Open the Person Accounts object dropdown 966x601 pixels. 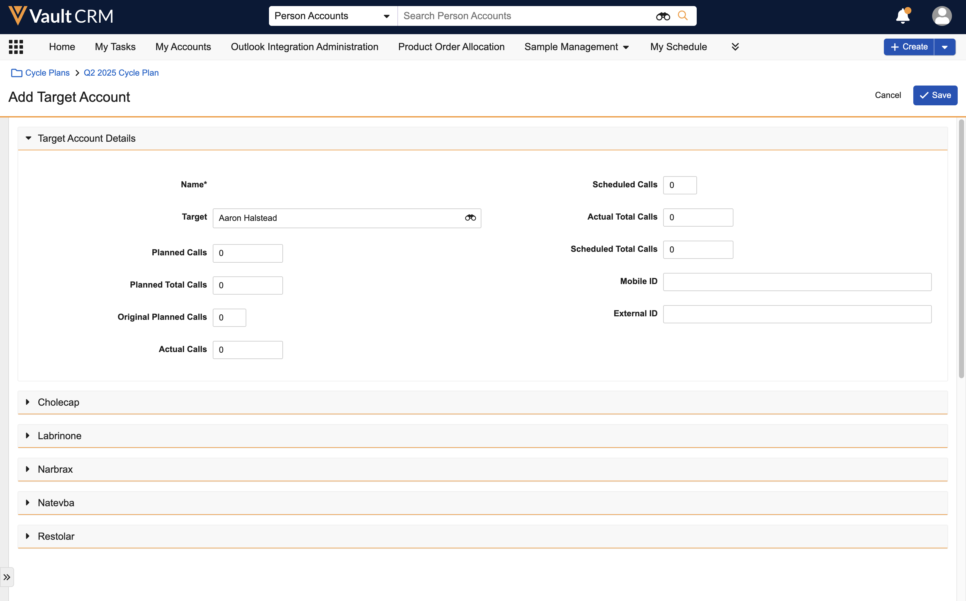tap(333, 16)
